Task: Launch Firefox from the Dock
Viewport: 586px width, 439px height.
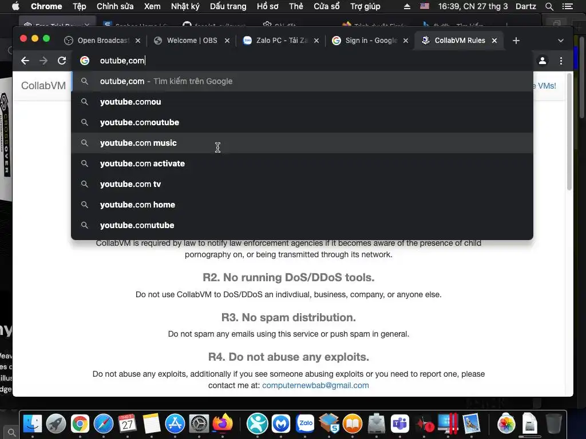Action: (223, 424)
